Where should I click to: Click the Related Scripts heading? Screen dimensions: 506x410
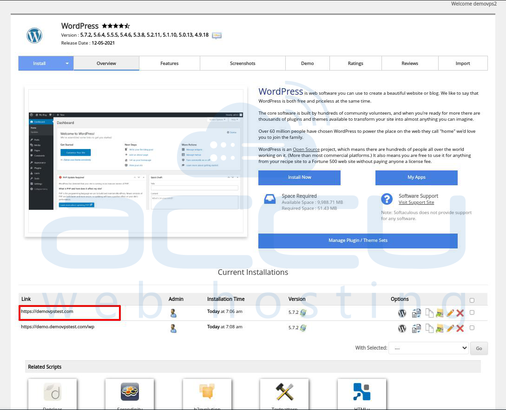pos(45,367)
